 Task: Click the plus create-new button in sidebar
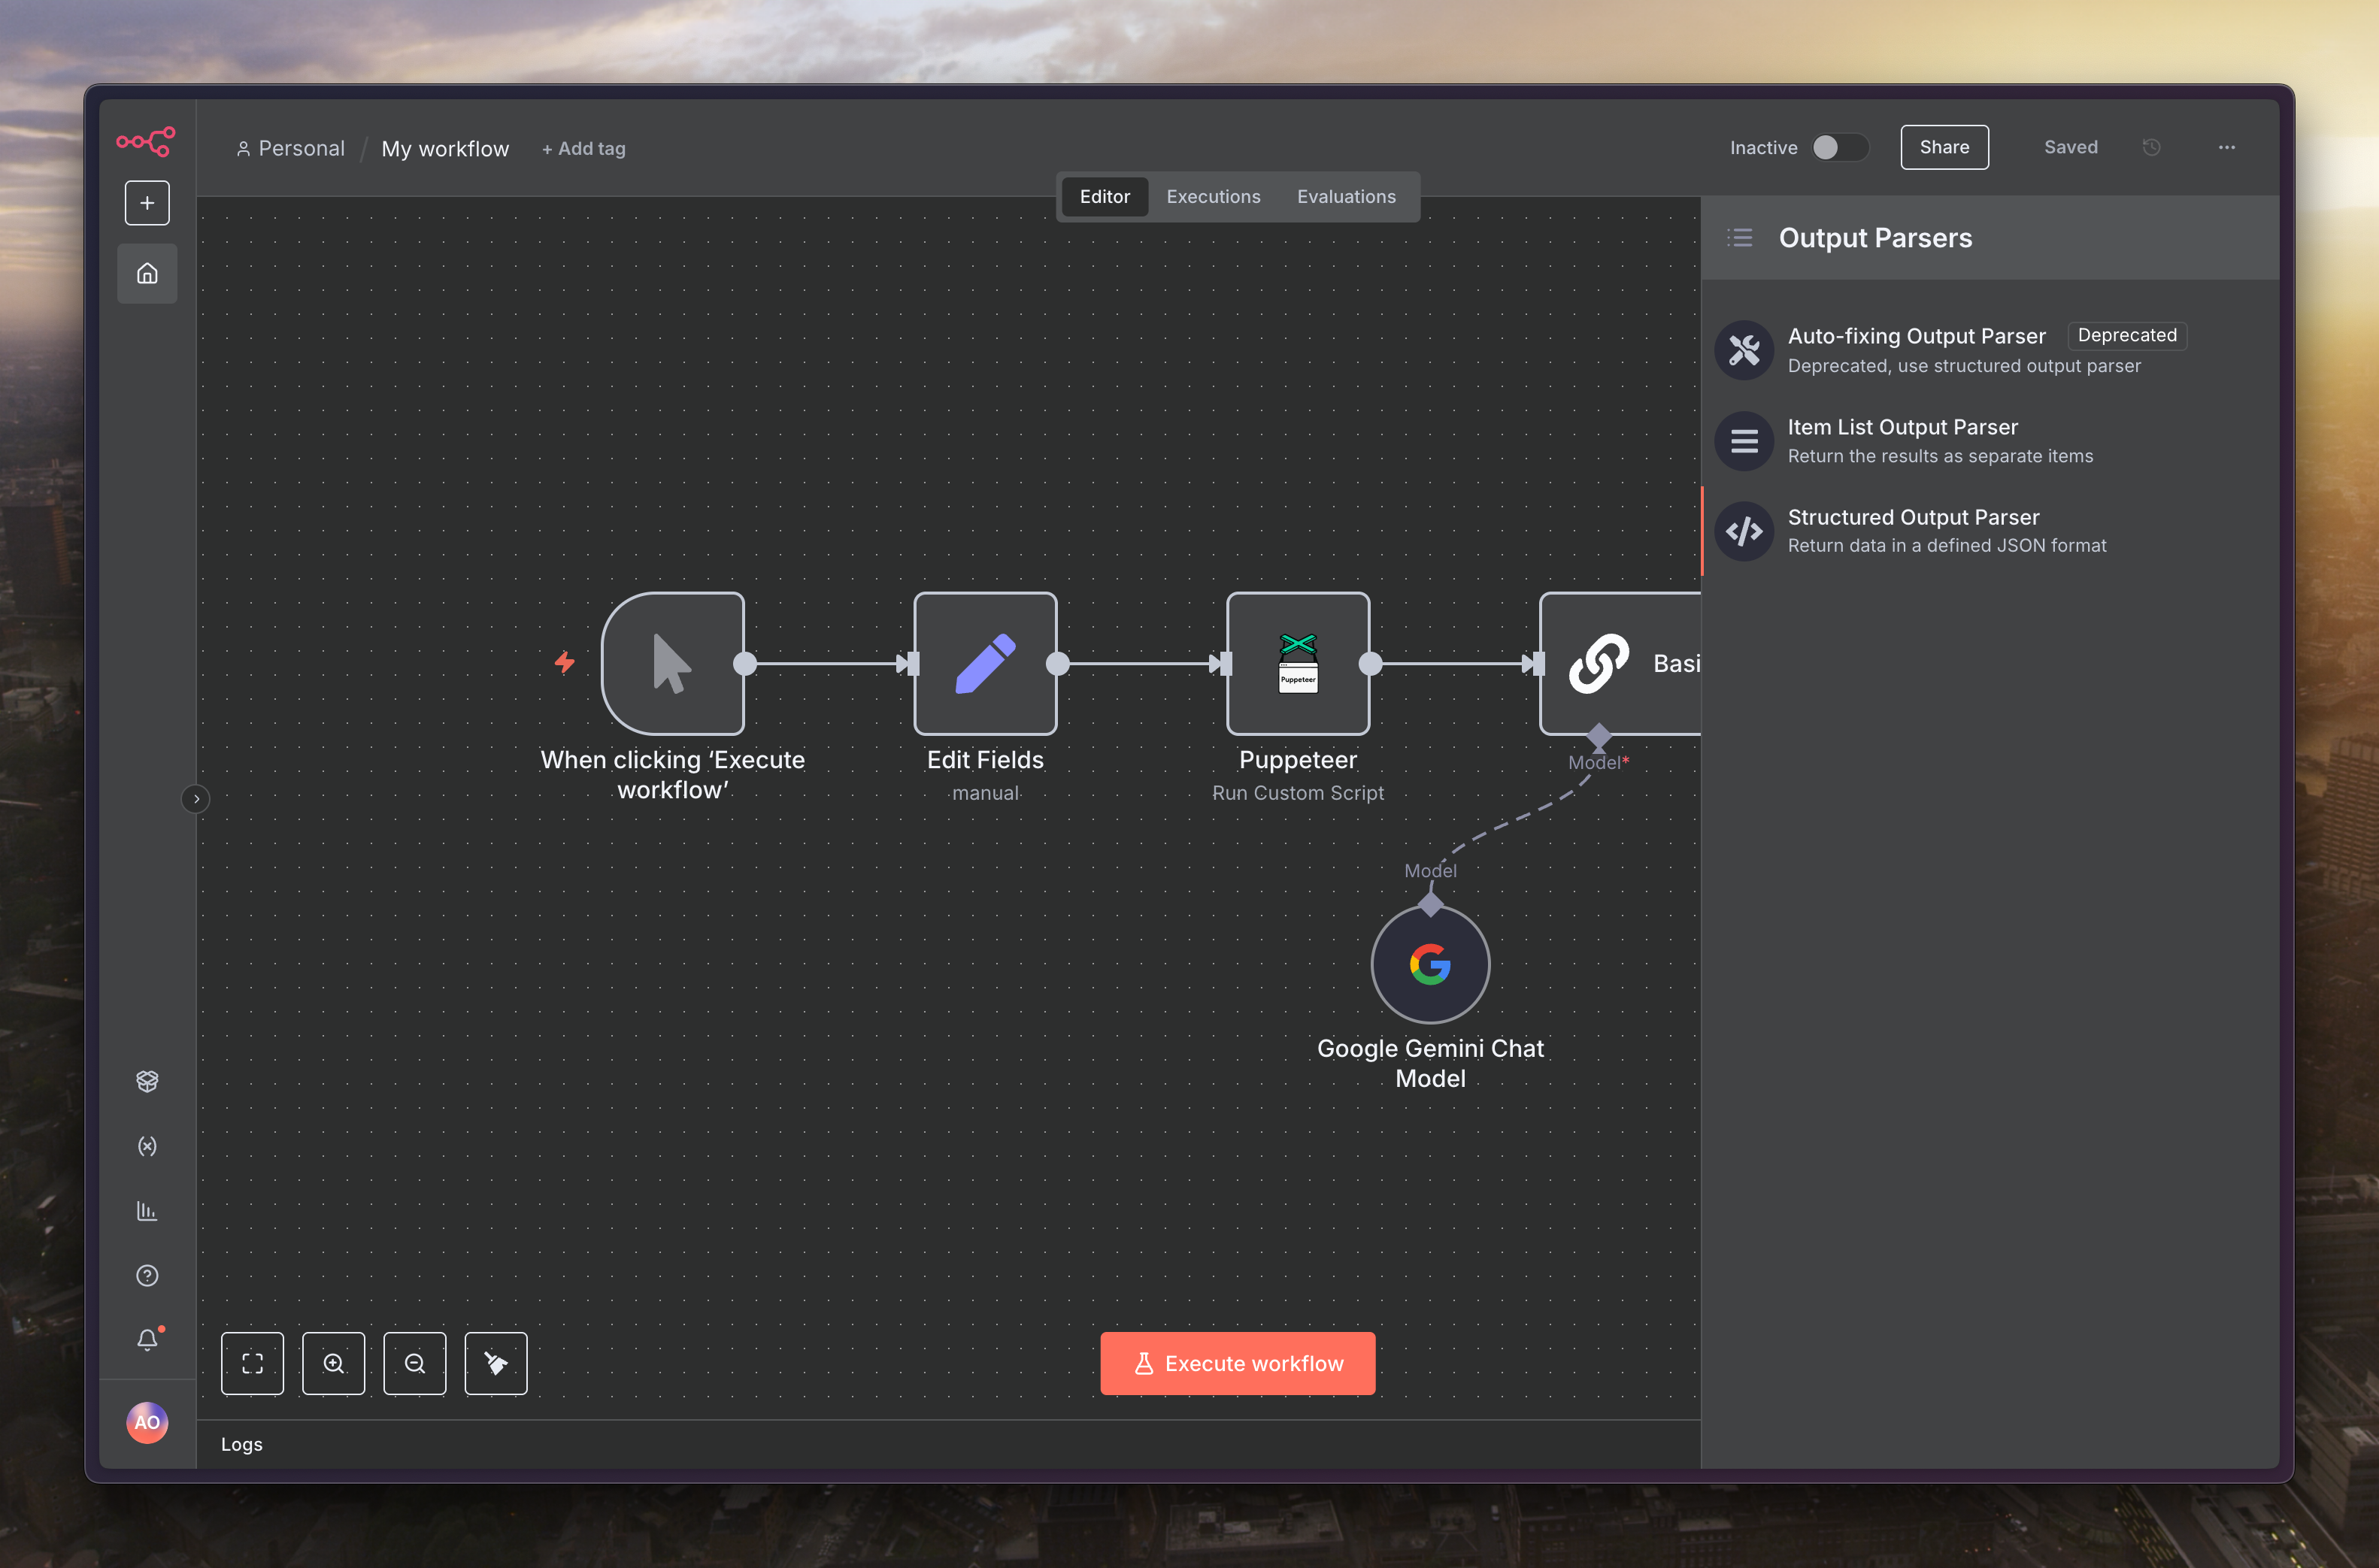pyautogui.click(x=147, y=203)
